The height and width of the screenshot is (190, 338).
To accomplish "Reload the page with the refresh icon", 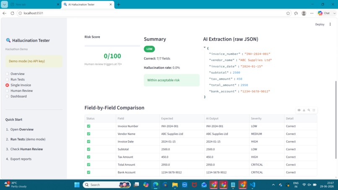I will pyautogui.click(x=12, y=13).
